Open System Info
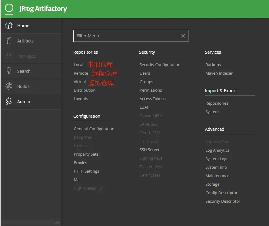269x226 pixels. point(216,167)
